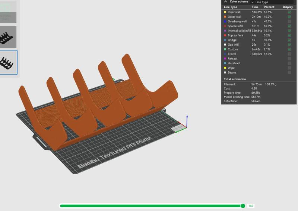Show Travel moves via its checkbox
This screenshot has height=211, width=298.
289,54
